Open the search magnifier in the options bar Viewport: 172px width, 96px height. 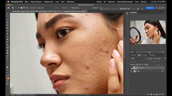tap(156, 8)
